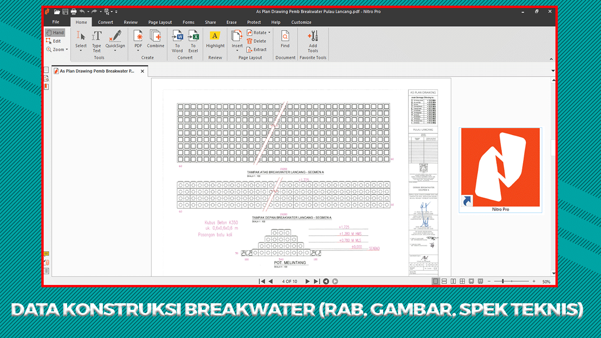Open the document tabs list dropdown
601x338 pixels.
553,71
